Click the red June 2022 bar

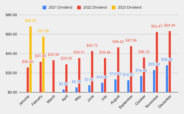92,72
